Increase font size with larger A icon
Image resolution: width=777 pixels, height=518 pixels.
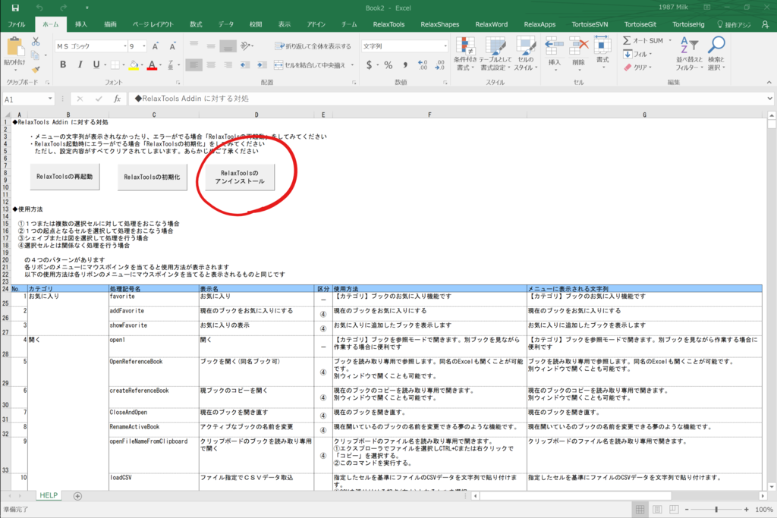(155, 46)
